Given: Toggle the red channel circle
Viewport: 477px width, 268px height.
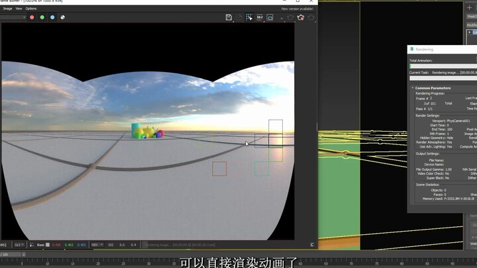Looking at the screenshot, I should click(x=32, y=17).
